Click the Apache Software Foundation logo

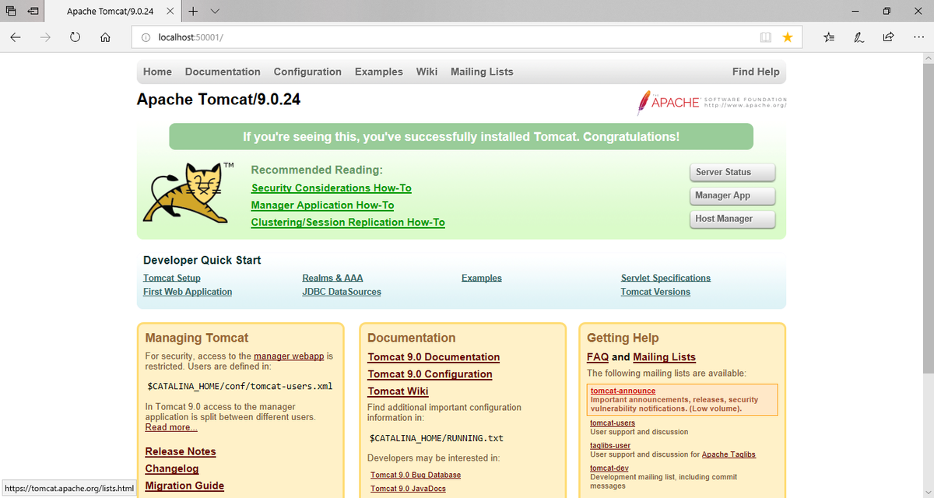712,103
